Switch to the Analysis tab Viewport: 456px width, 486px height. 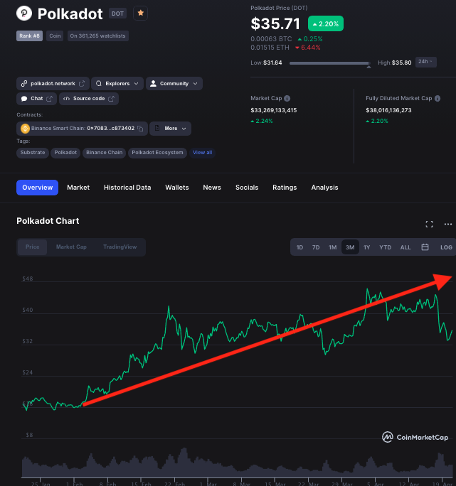[324, 188]
